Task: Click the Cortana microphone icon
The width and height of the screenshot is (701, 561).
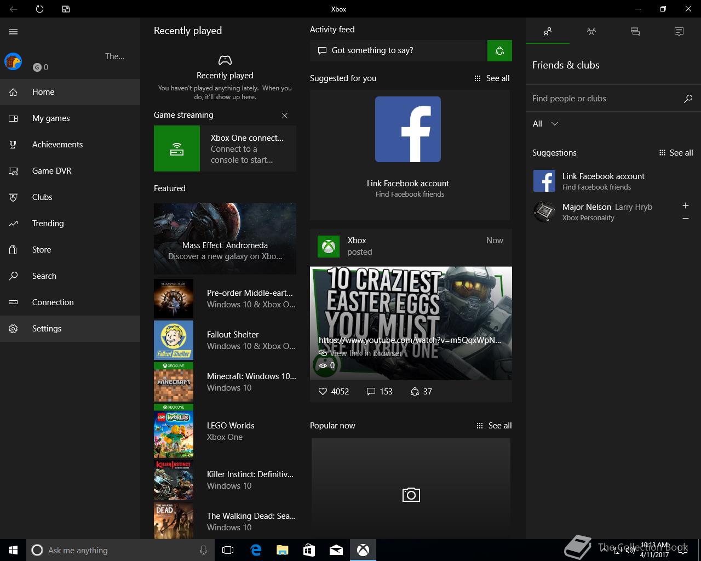Action: coord(203,550)
